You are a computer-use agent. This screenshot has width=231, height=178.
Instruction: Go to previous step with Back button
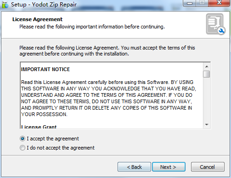134,167
